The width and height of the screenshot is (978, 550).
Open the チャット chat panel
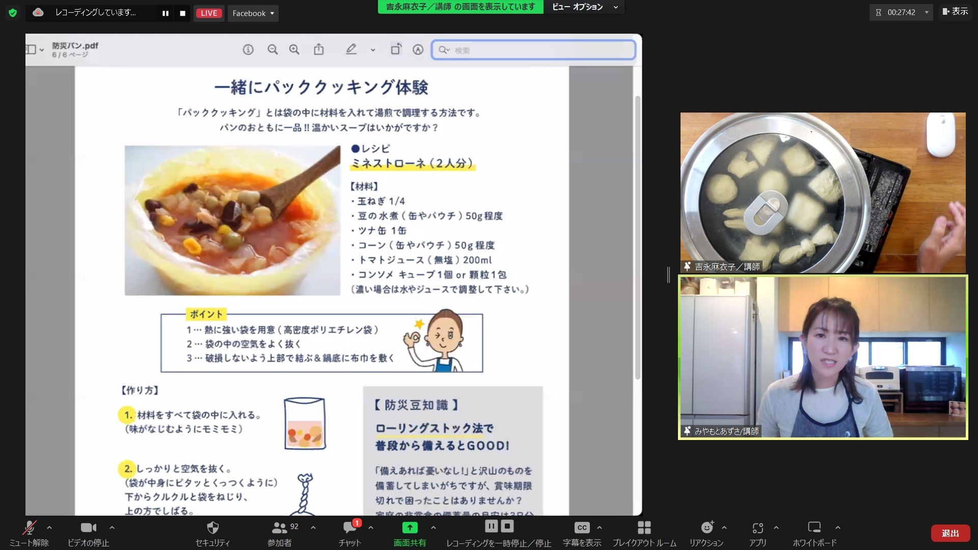point(350,533)
